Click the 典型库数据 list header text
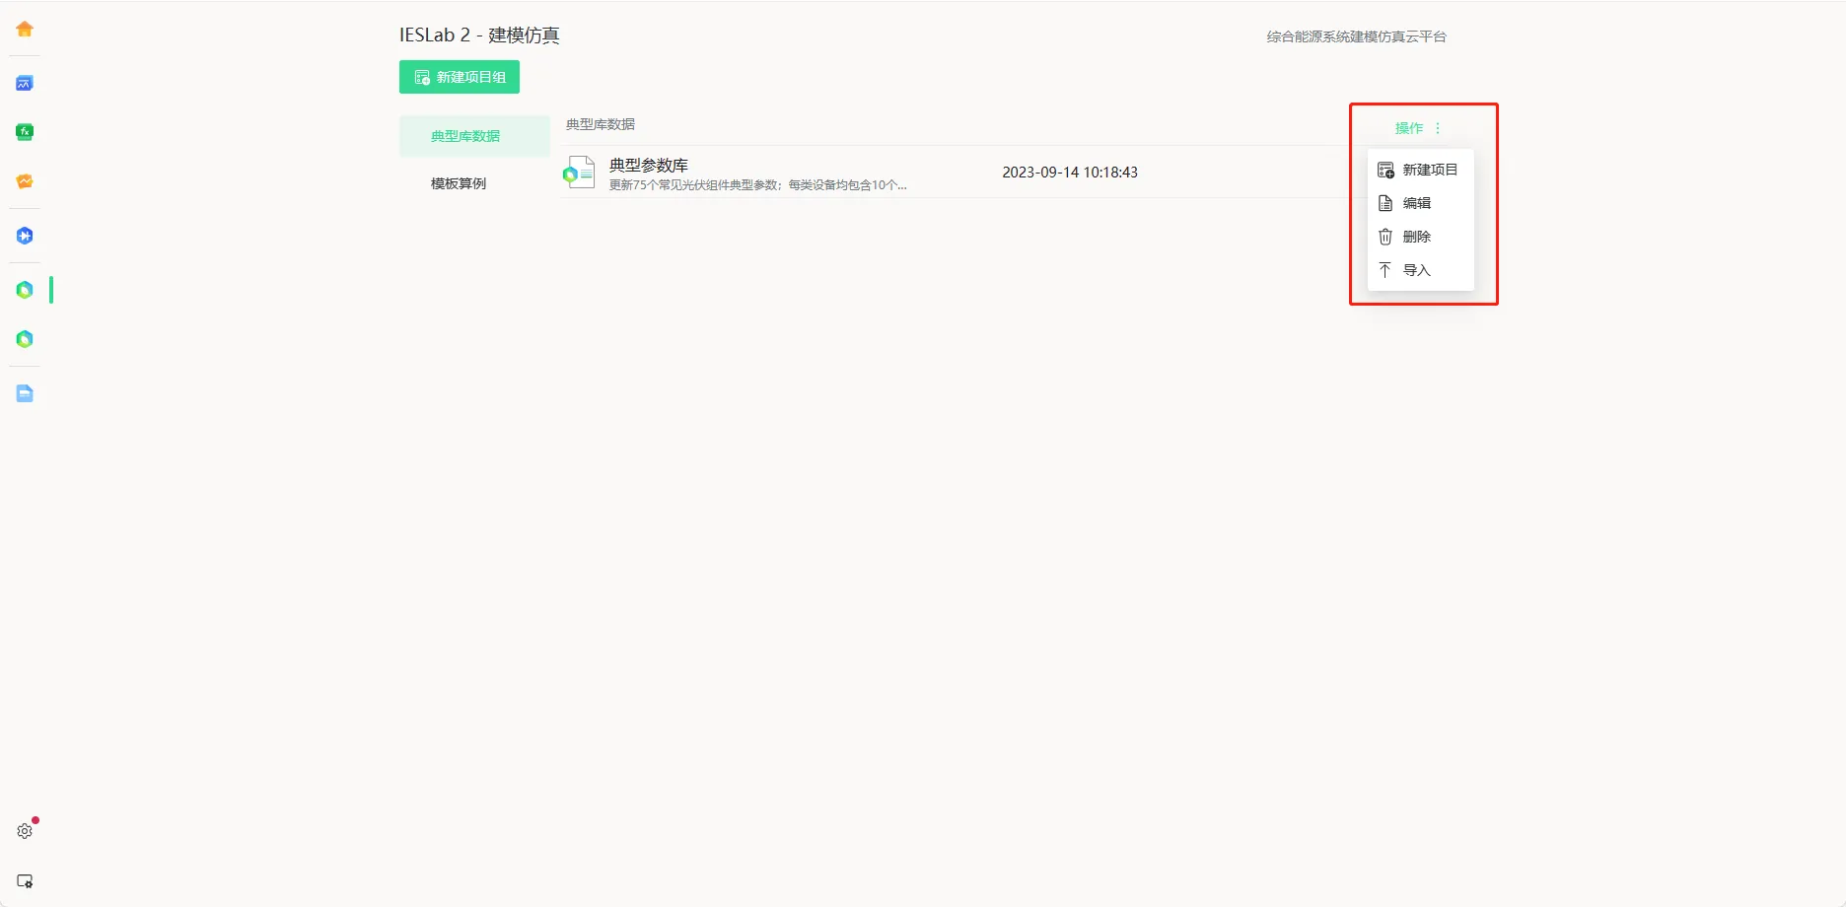This screenshot has height=907, width=1846. 601,124
